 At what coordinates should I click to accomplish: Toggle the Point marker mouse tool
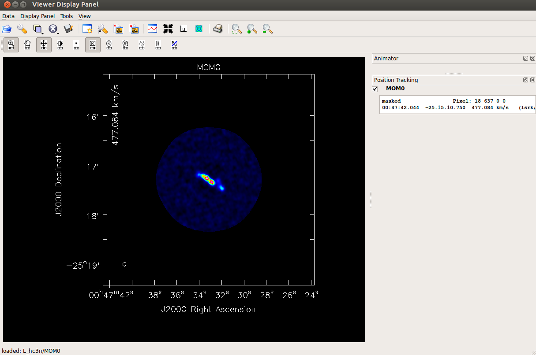[x=76, y=45]
